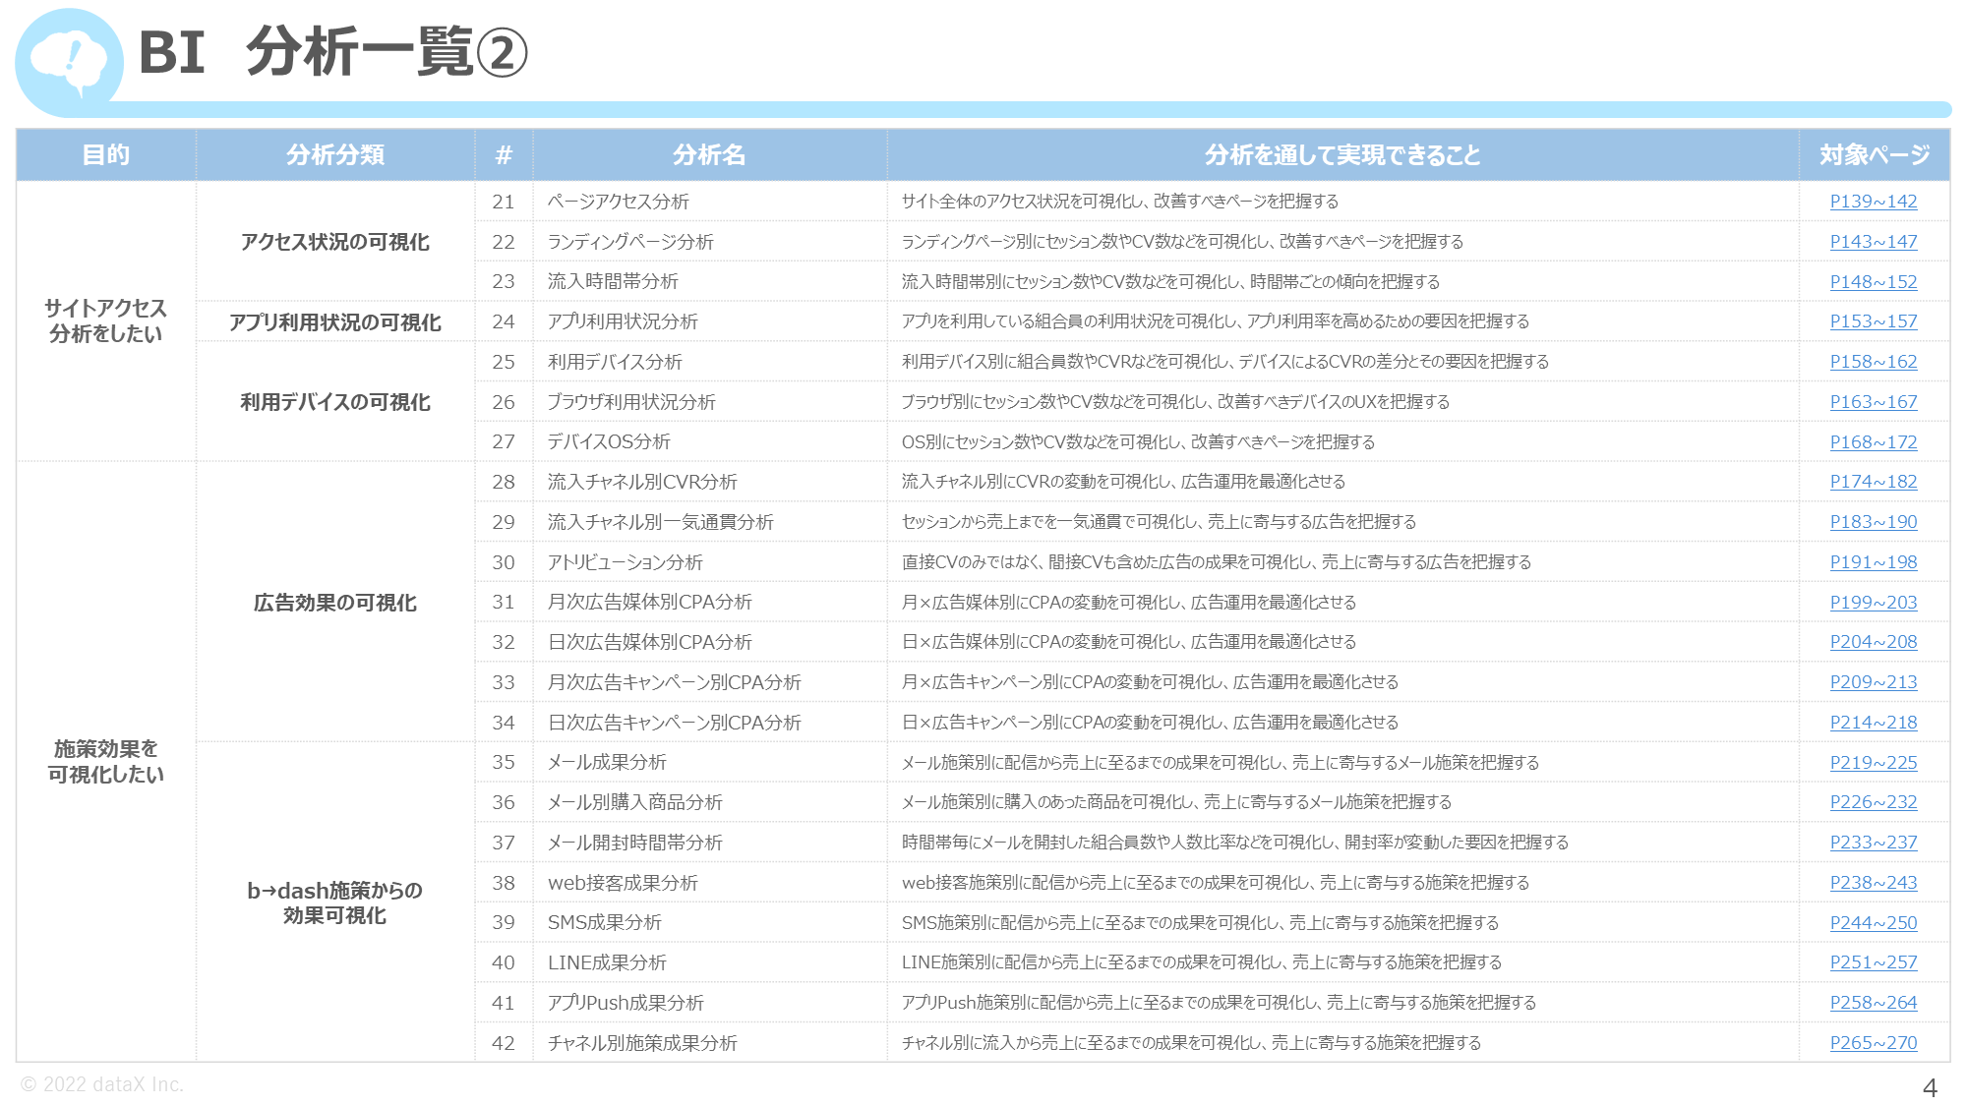This screenshot has height=1106, width=1967.
Task: Open page link P219~225
Action: coord(1874,763)
